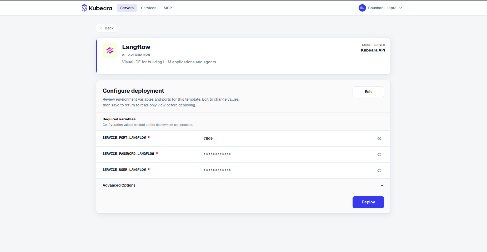Switch to the Services tab
The image size is (487, 252).
[x=149, y=8]
